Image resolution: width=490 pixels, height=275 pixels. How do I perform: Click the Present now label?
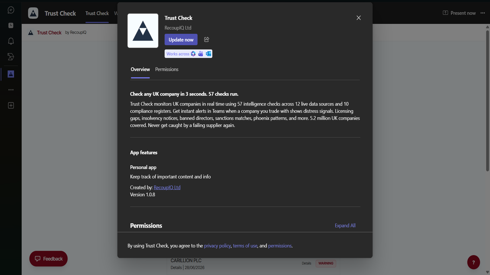pyautogui.click(x=463, y=13)
